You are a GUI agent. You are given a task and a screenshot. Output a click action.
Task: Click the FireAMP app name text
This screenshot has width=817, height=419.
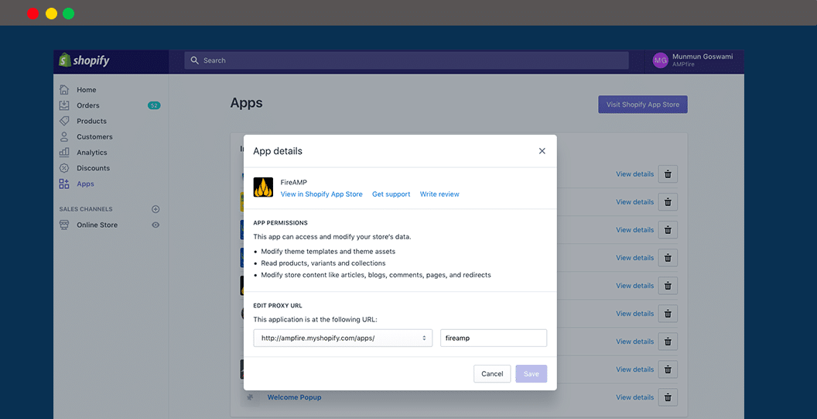coord(294,183)
